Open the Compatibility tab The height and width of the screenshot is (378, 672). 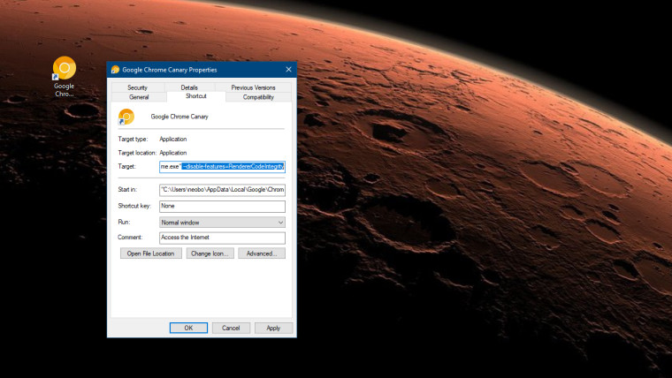tap(258, 97)
